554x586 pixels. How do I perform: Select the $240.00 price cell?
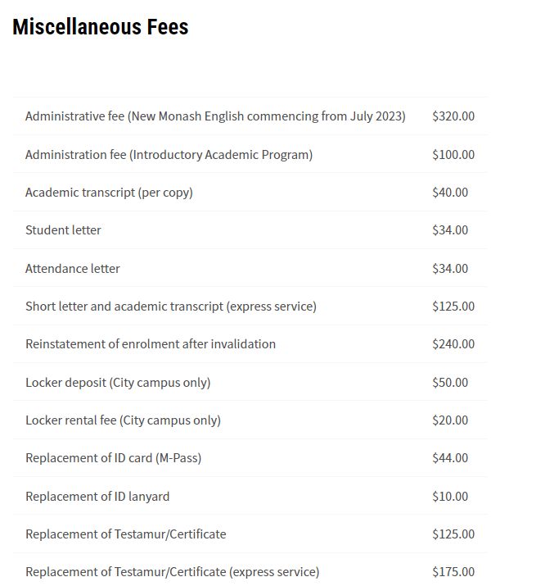pyautogui.click(x=453, y=344)
